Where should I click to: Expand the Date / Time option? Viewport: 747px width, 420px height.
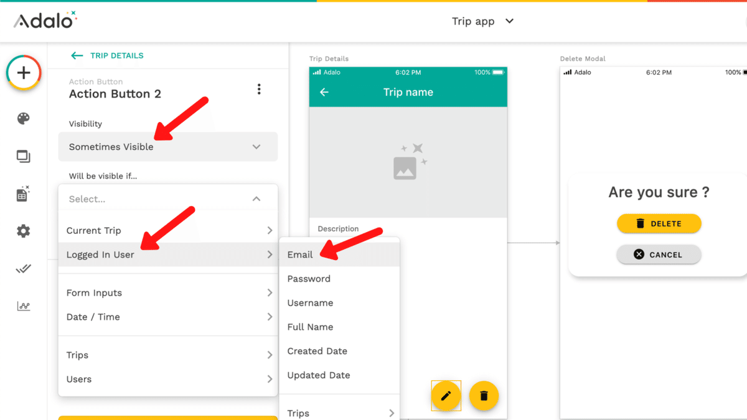pos(168,317)
